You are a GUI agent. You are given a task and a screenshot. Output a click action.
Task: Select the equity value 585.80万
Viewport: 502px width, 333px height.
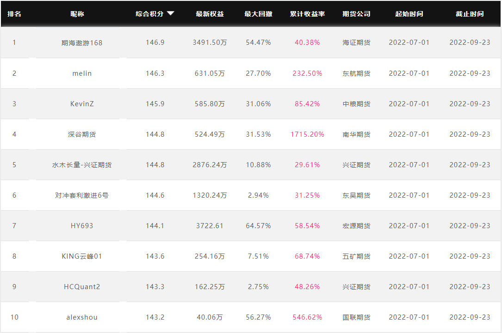[210, 104]
